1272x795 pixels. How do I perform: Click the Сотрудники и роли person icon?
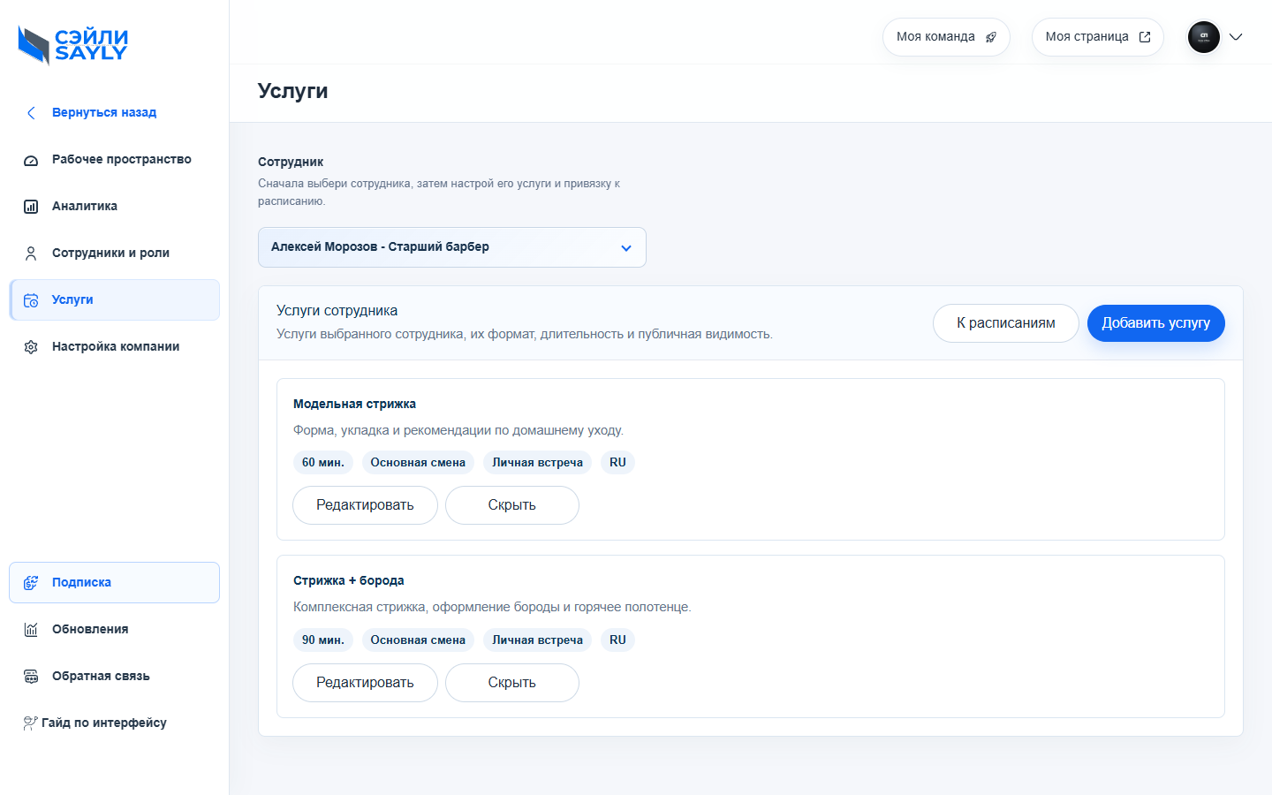click(x=31, y=254)
